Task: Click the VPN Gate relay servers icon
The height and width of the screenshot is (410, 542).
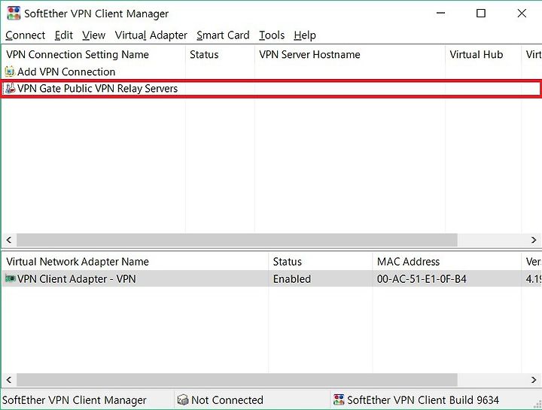Action: coord(10,89)
